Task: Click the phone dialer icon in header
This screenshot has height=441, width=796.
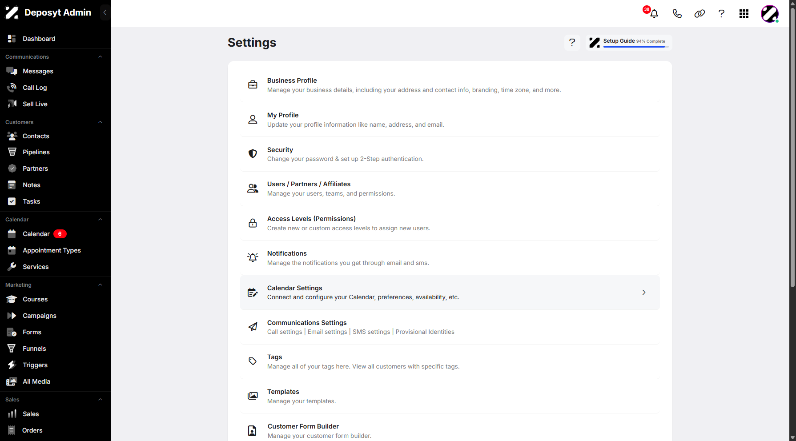Action: pyautogui.click(x=677, y=14)
